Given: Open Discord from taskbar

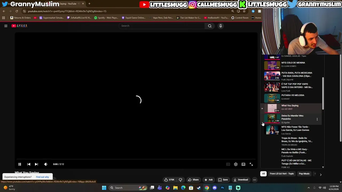Looking at the screenshot, I should click(x=215, y=188).
